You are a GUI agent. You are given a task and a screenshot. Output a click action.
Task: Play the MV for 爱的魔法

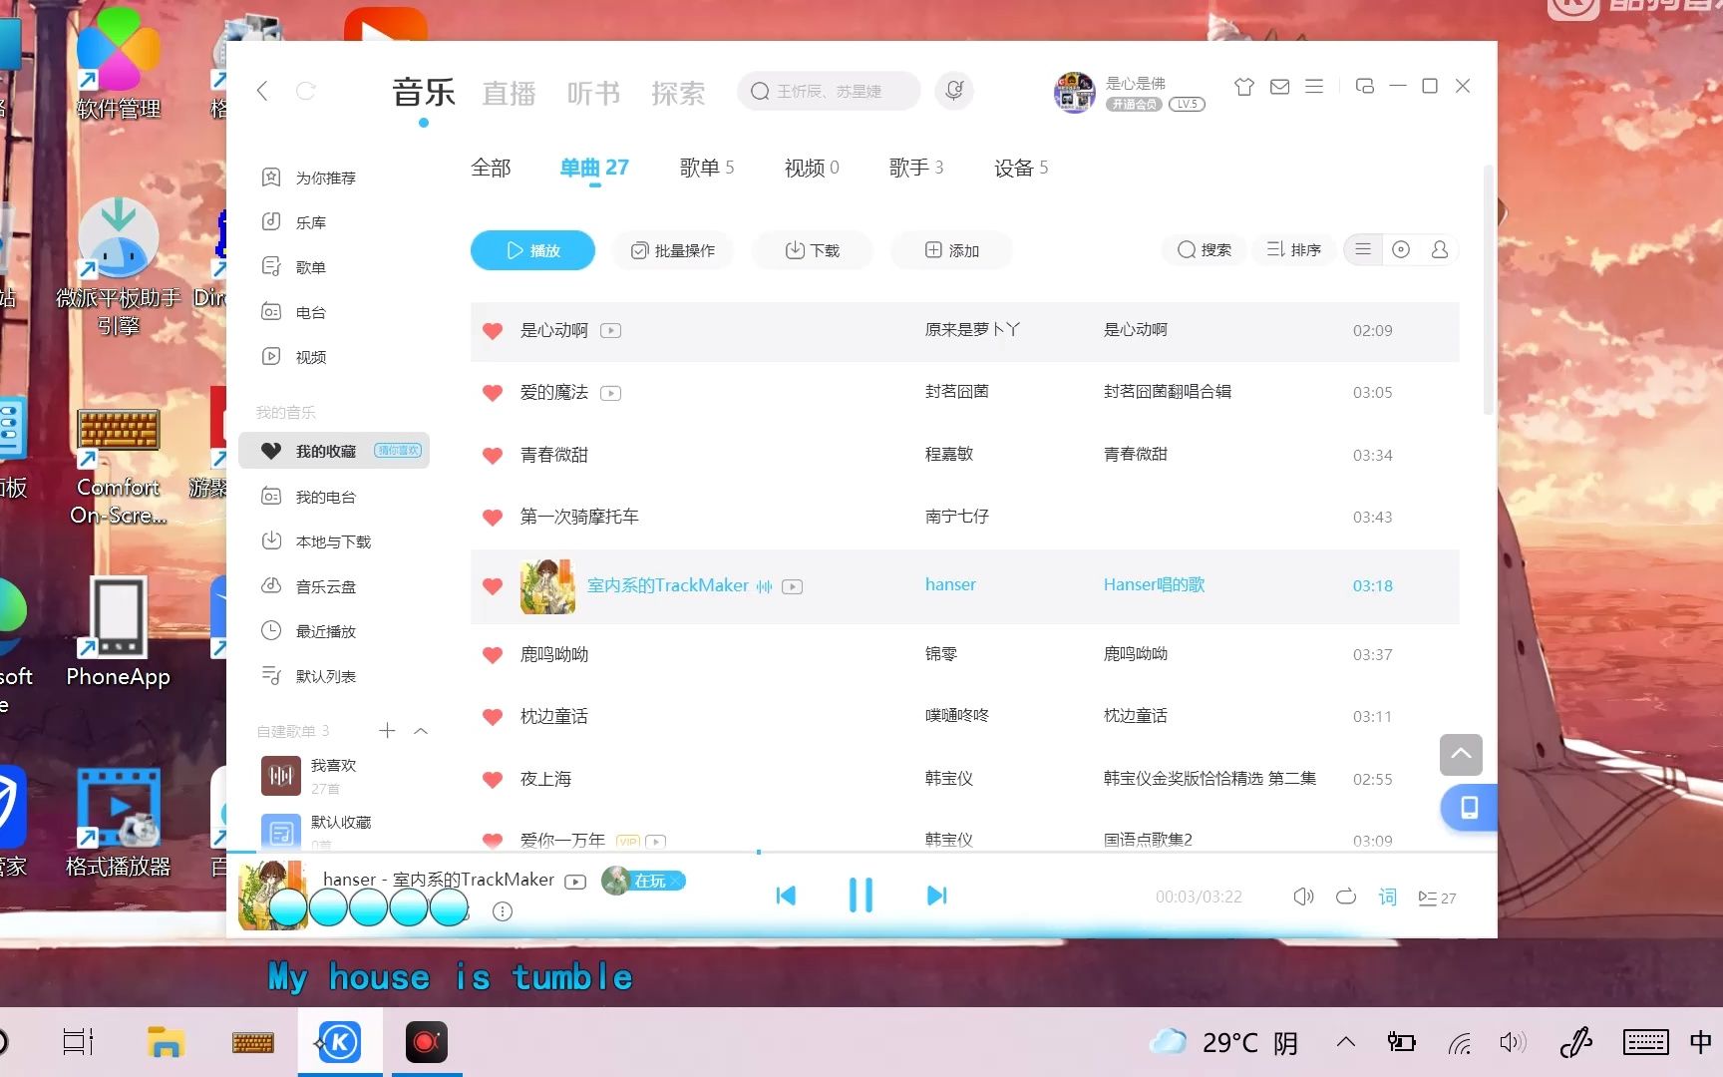click(x=611, y=393)
